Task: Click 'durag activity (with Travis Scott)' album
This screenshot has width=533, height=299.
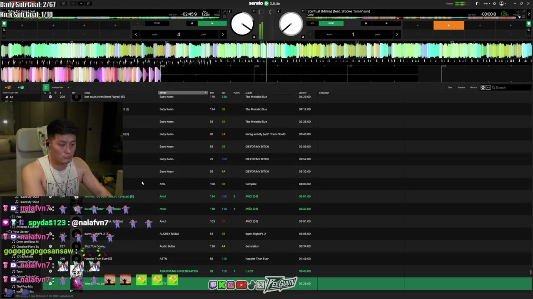Action: 265,134
